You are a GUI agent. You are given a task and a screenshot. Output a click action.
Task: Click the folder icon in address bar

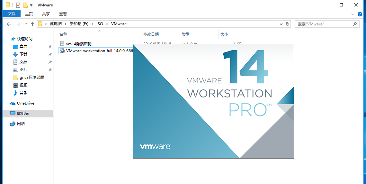[x=40, y=24]
